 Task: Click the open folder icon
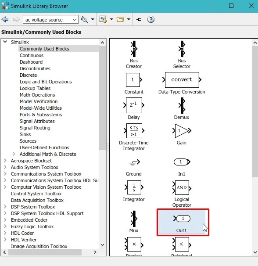120,19
